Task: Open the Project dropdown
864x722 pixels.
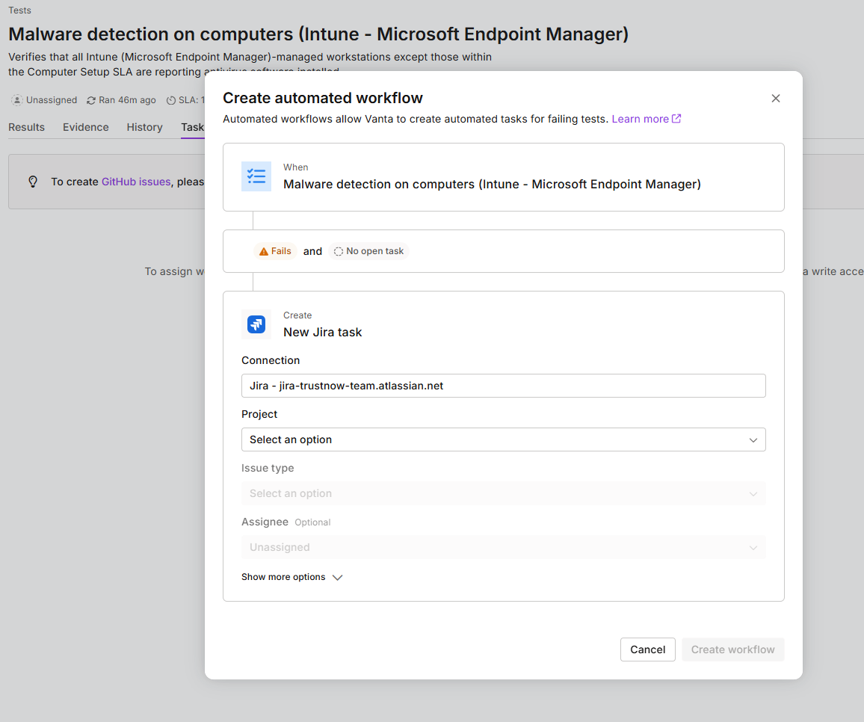Action: [x=503, y=439]
